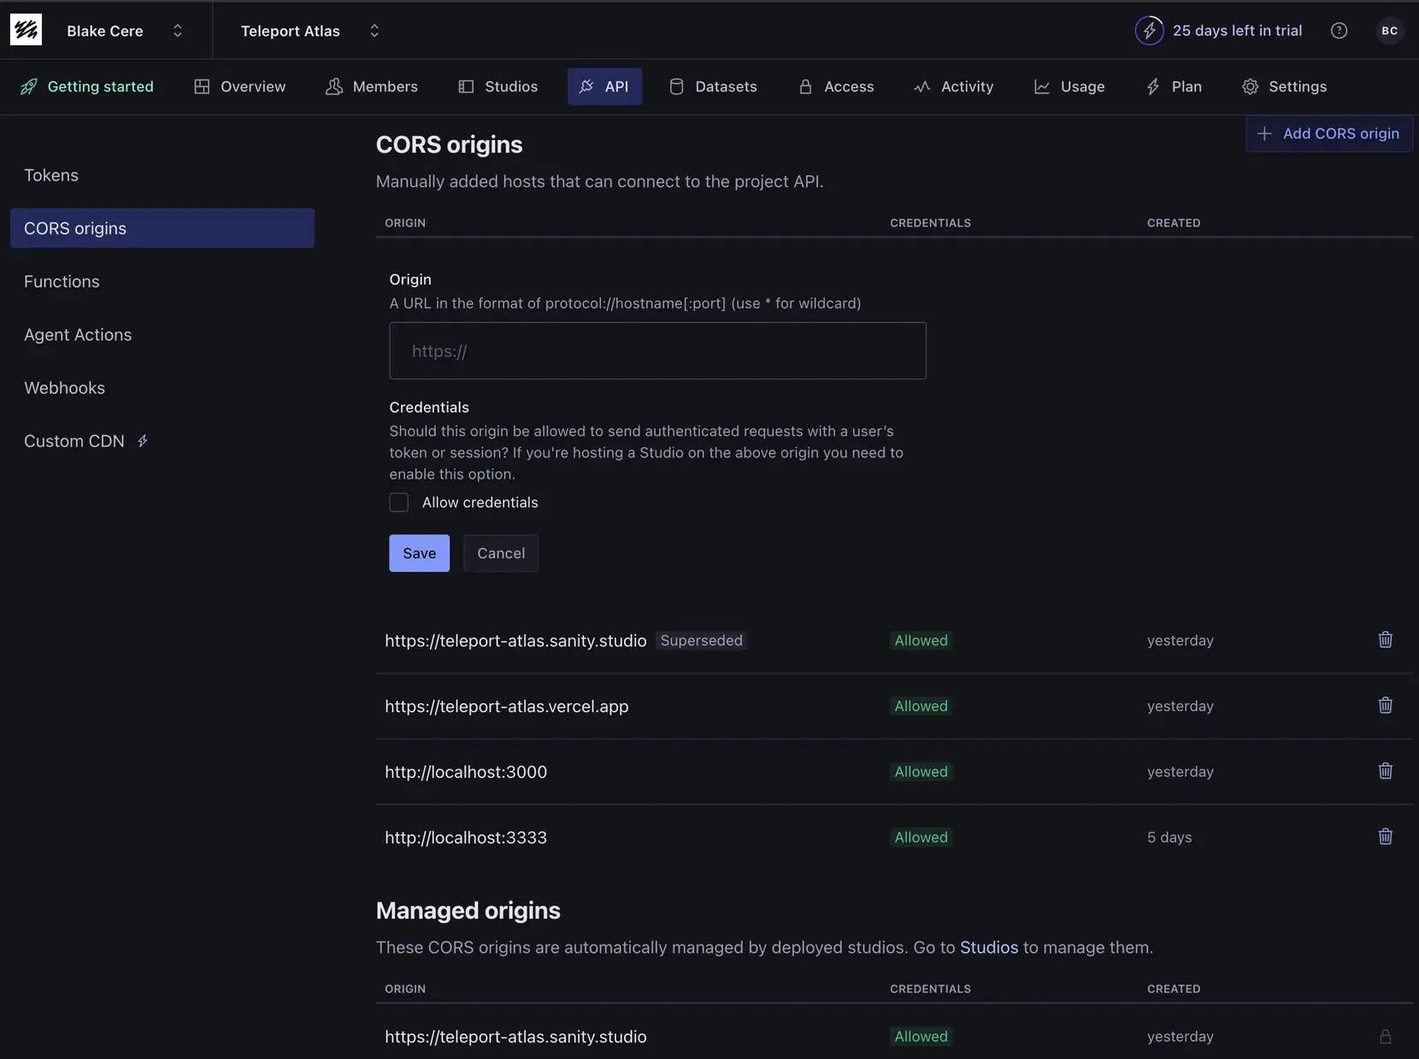Open the Studios tab

(498, 86)
